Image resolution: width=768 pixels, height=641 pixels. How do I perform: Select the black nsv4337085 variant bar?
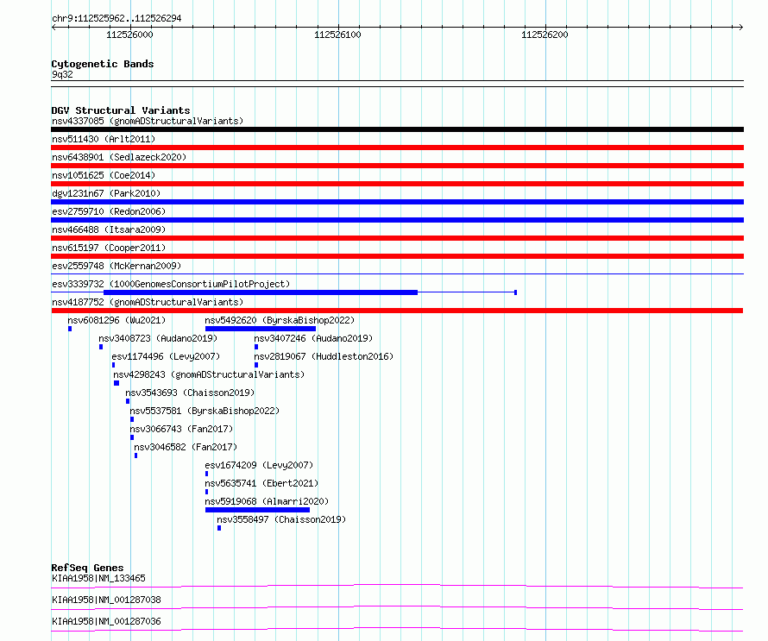point(397,129)
